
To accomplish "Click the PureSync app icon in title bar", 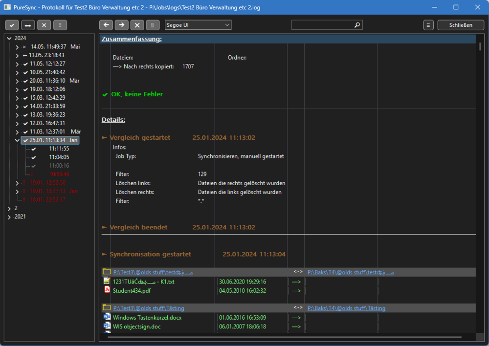I will [x=7, y=7].
